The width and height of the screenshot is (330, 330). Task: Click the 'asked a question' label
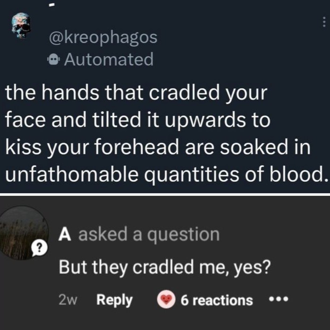pyautogui.click(x=149, y=234)
